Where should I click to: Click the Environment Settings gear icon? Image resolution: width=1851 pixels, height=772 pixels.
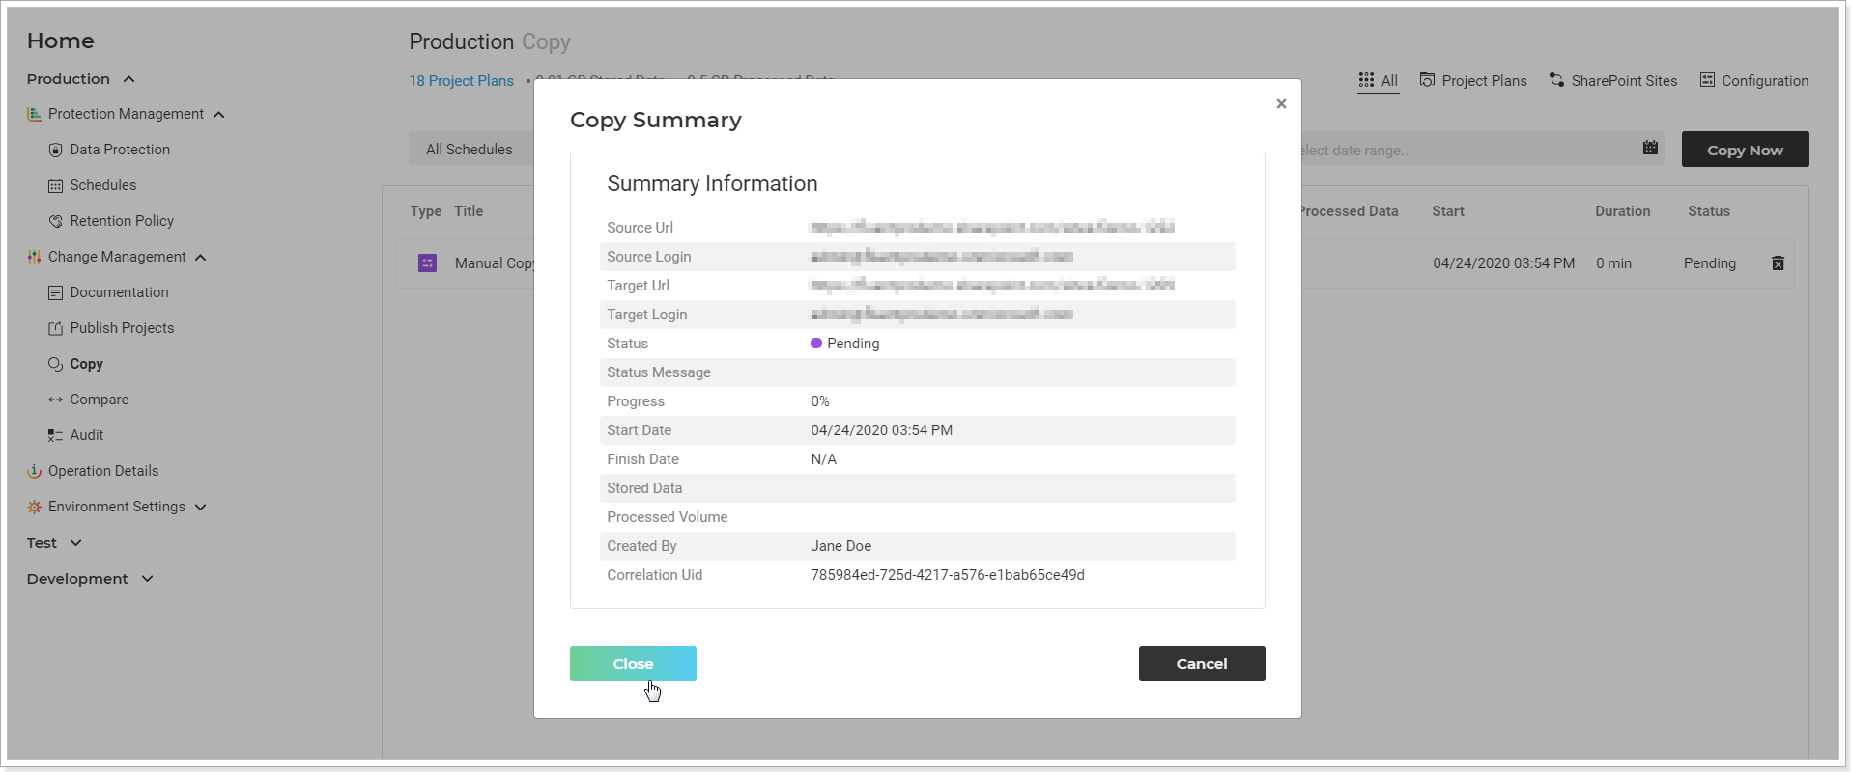pyautogui.click(x=35, y=507)
